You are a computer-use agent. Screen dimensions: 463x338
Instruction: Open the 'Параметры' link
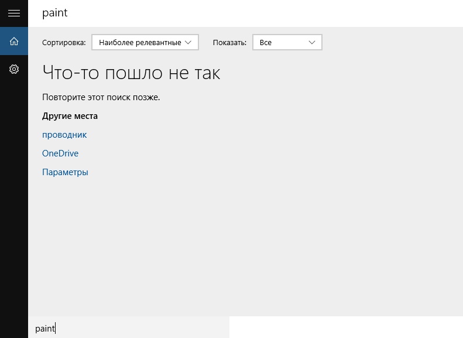coord(65,172)
